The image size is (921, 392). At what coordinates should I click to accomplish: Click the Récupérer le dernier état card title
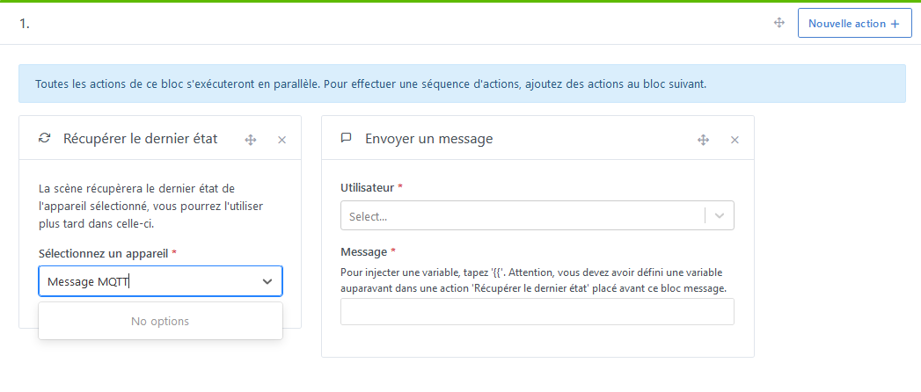pos(141,139)
